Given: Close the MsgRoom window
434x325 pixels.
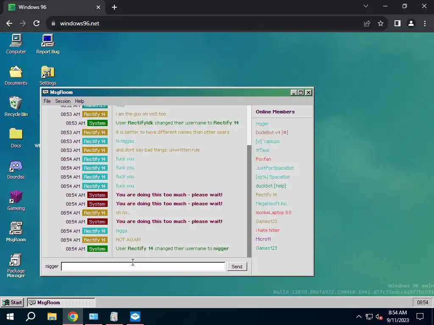Looking at the screenshot, I should point(309,93).
